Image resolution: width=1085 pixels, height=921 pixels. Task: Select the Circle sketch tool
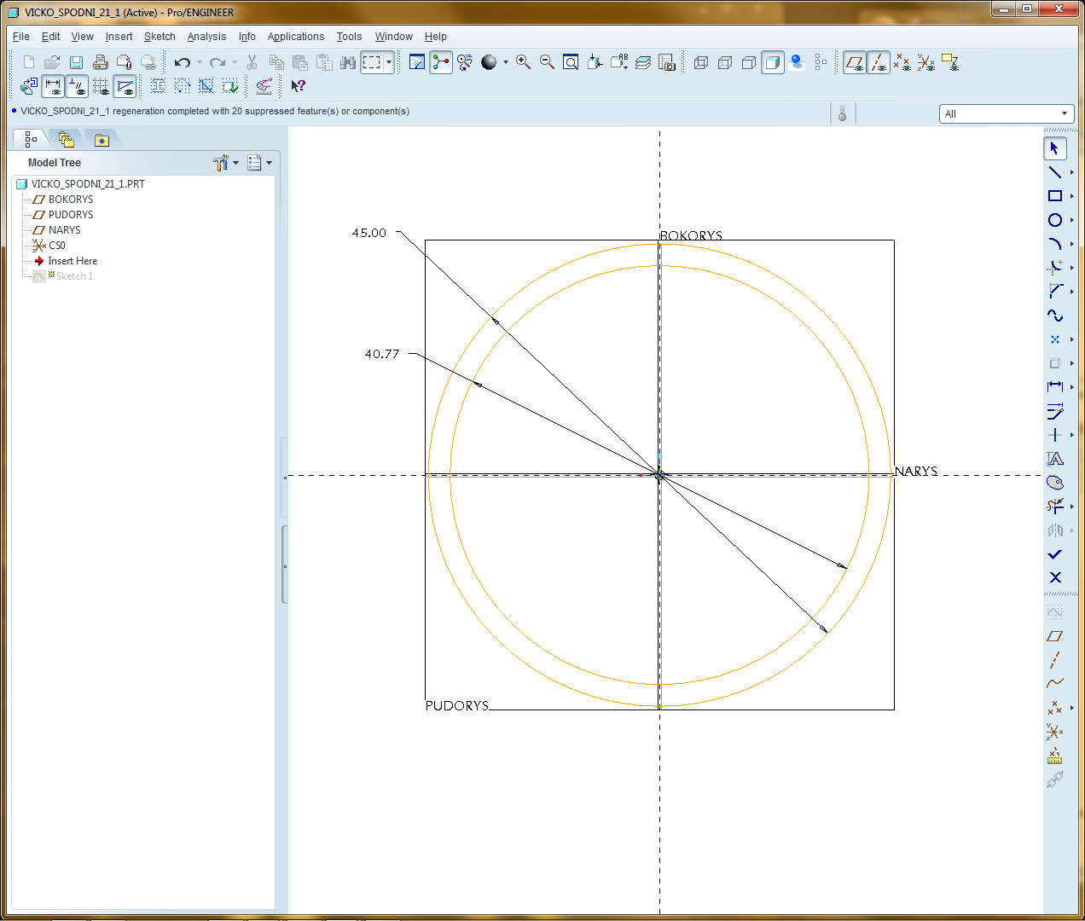click(1055, 220)
